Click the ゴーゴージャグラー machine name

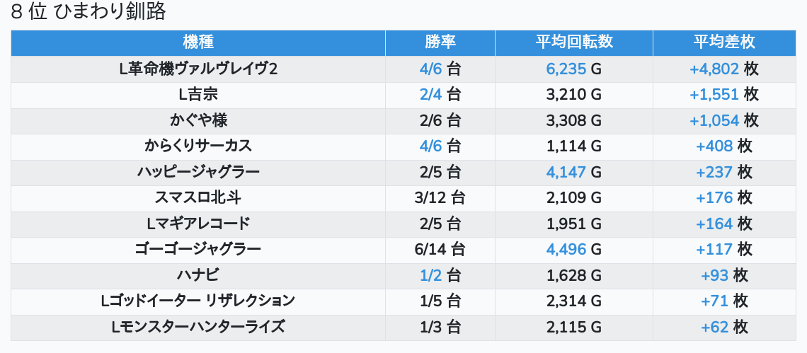pos(198,249)
